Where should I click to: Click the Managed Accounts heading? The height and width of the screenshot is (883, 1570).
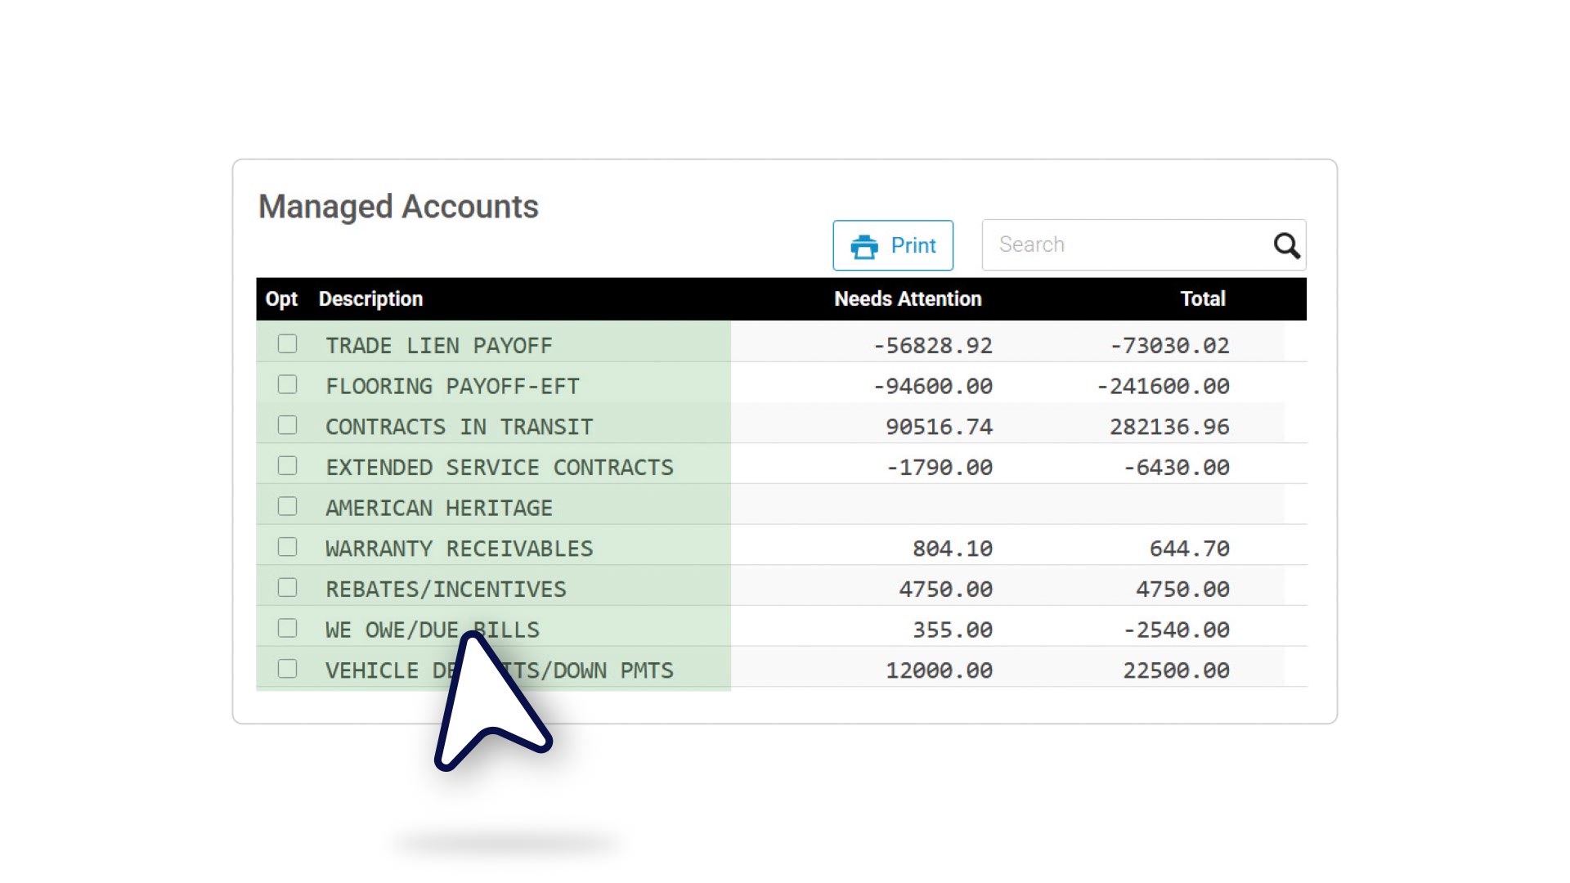coord(398,206)
